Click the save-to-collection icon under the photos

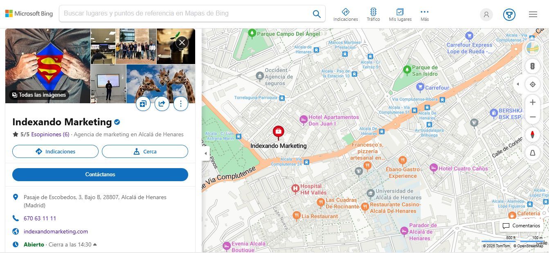pyautogui.click(x=143, y=104)
